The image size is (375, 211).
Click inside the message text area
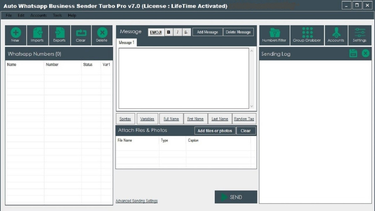pyautogui.click(x=184, y=78)
